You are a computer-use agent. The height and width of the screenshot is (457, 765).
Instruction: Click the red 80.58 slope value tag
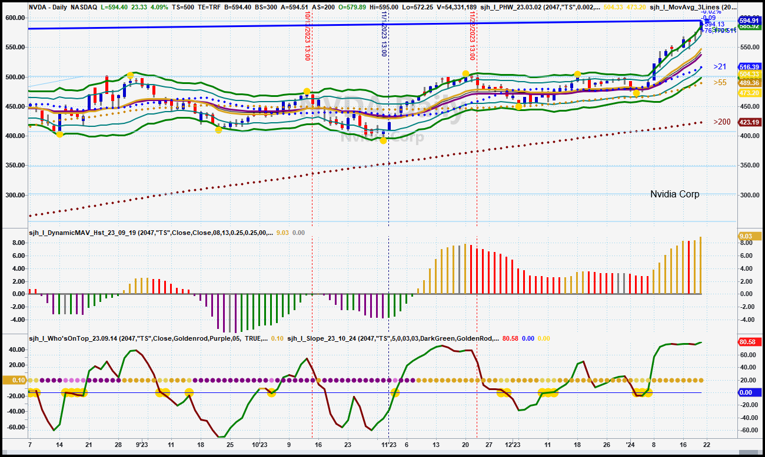[x=749, y=341]
